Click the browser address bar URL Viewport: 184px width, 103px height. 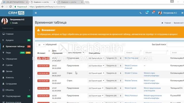[47, 7]
